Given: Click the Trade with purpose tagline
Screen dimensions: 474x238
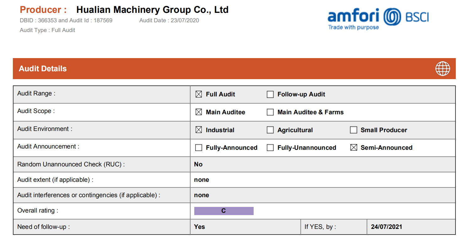Looking at the screenshot, I should tap(353, 27).
